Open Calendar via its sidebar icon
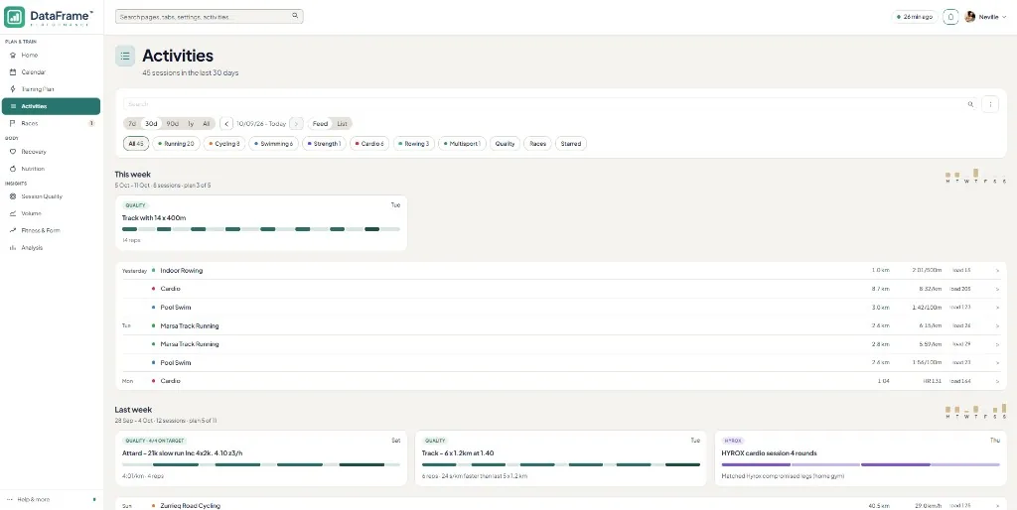This screenshot has width=1017, height=510. [x=12, y=71]
